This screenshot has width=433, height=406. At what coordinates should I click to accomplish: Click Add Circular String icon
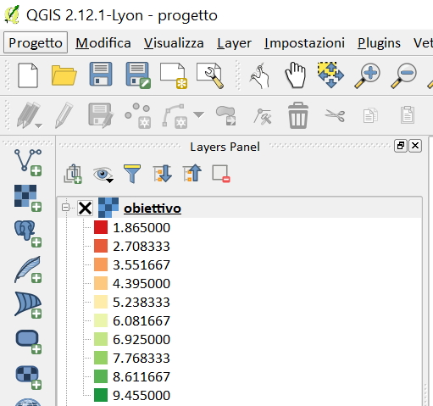[175, 116]
